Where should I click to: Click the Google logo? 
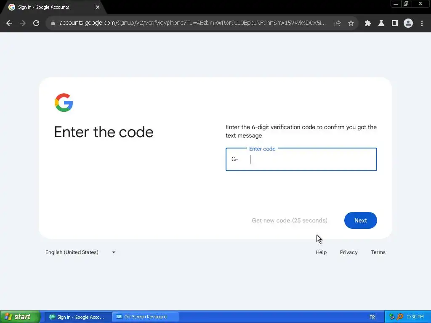click(64, 103)
